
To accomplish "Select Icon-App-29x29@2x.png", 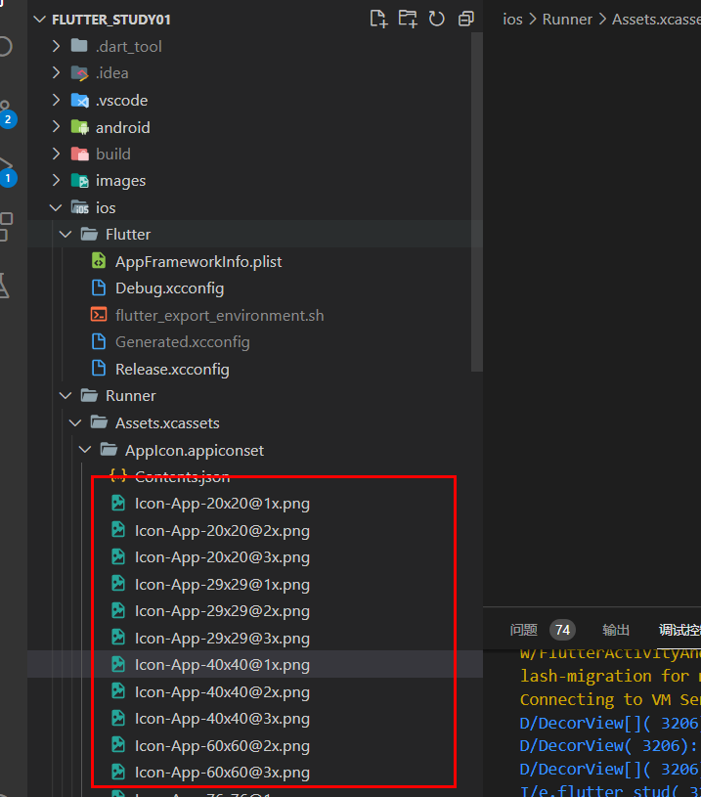I will pyautogui.click(x=222, y=611).
